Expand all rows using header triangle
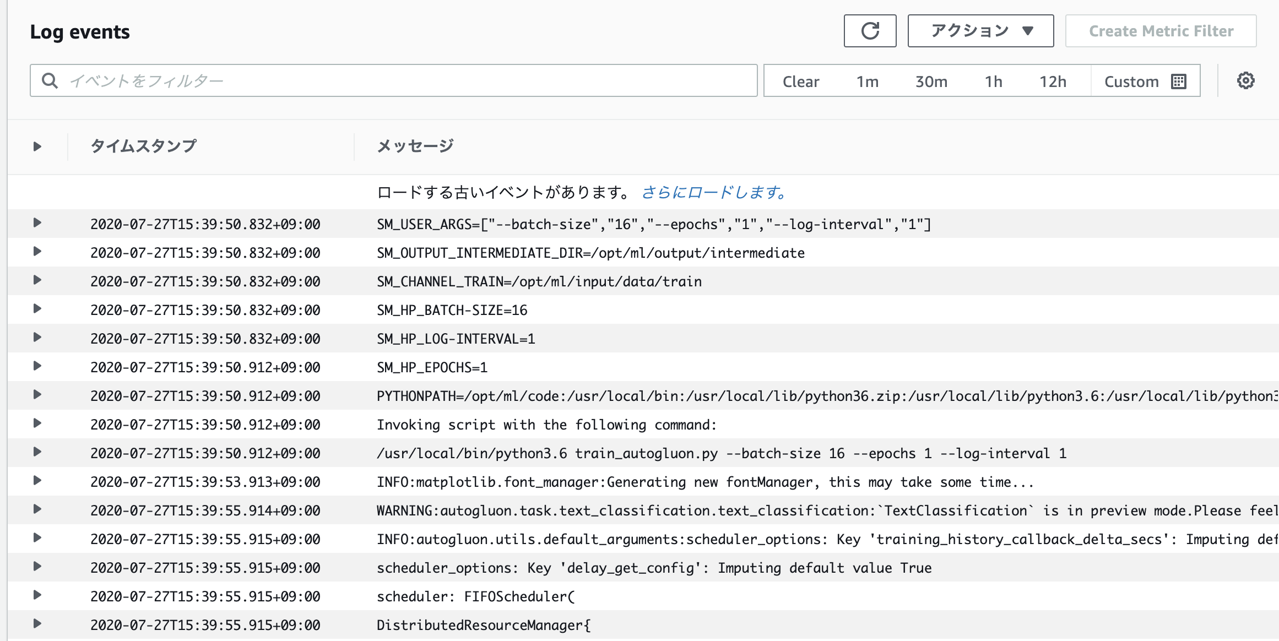The width and height of the screenshot is (1279, 641). pyautogui.click(x=37, y=146)
